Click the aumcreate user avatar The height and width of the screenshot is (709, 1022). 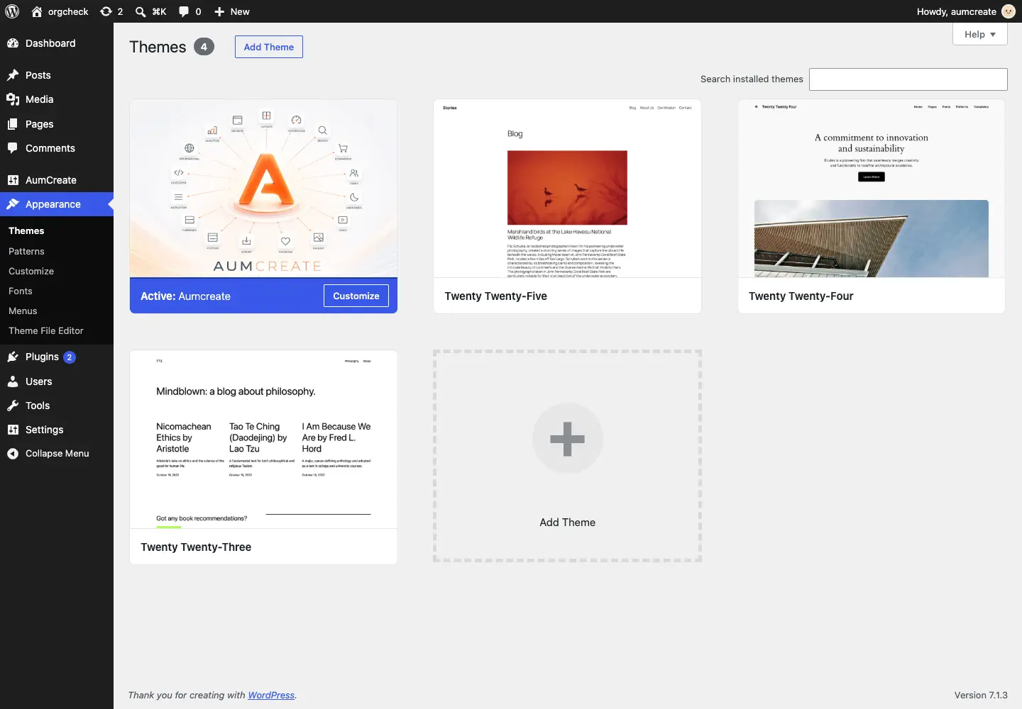pyautogui.click(x=1009, y=11)
